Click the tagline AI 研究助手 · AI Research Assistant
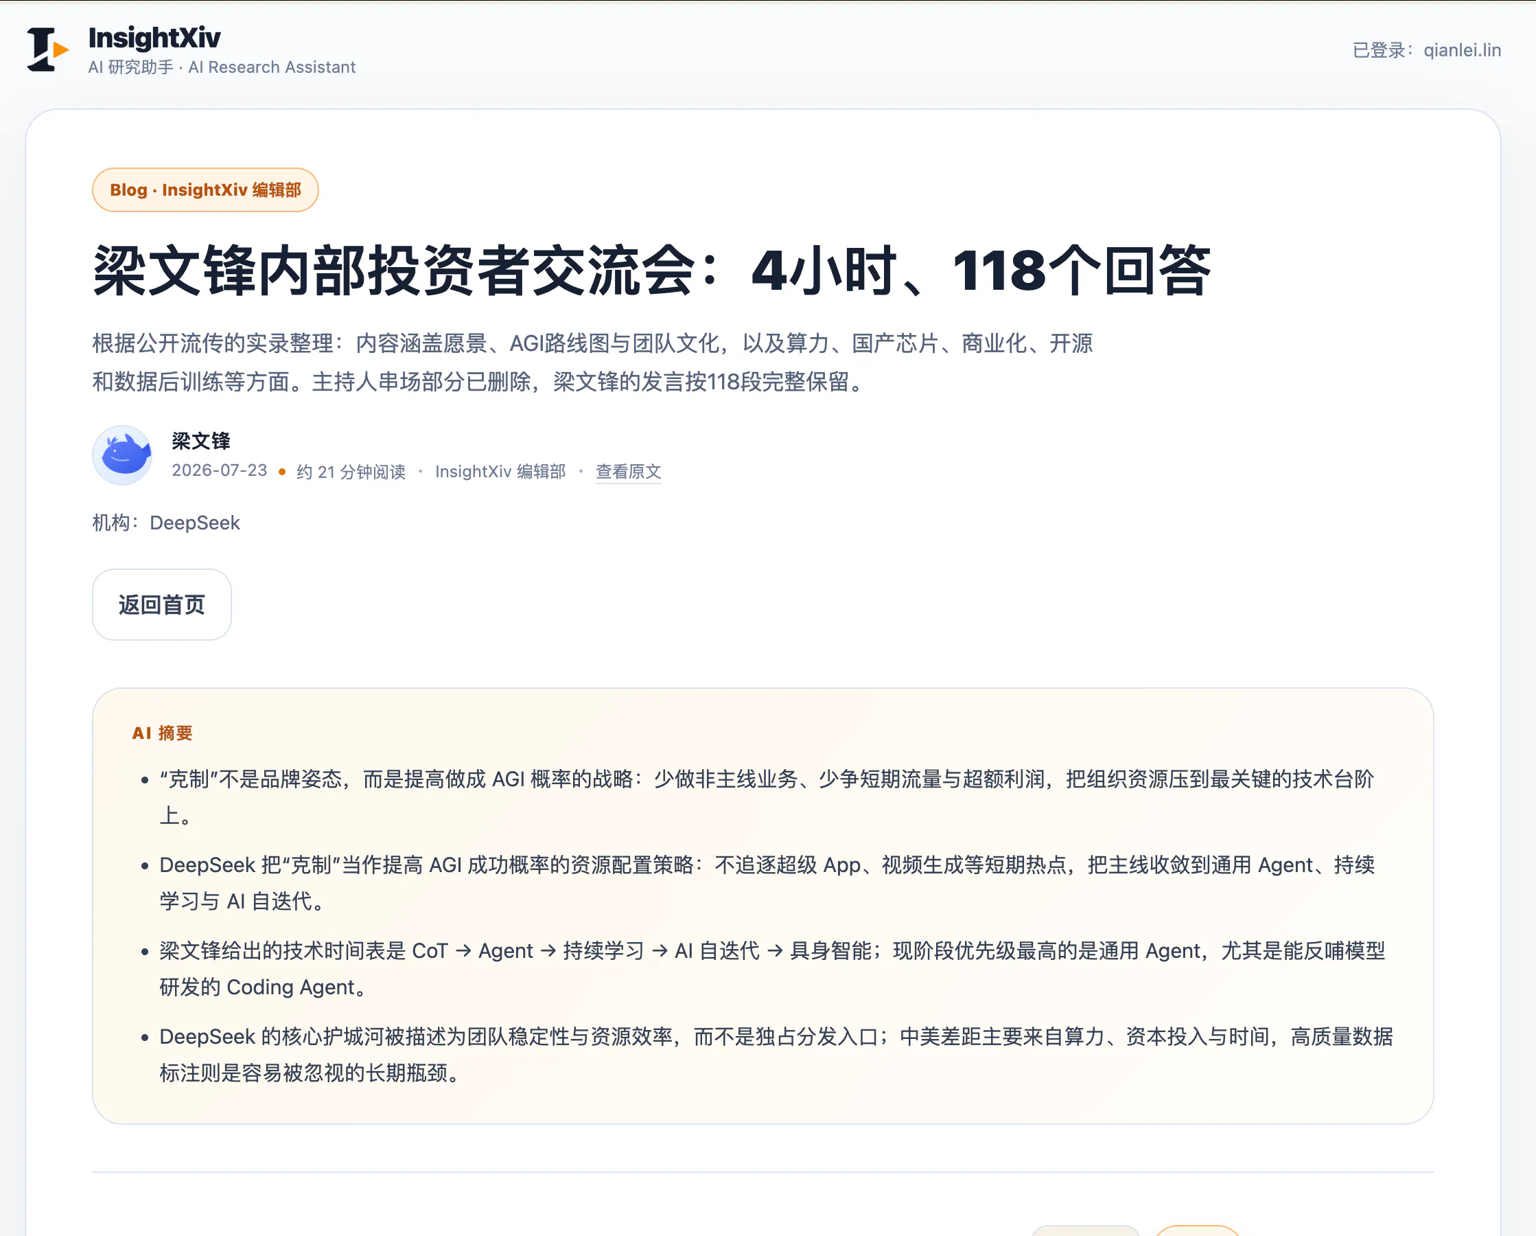This screenshot has height=1236, width=1536. click(x=222, y=67)
